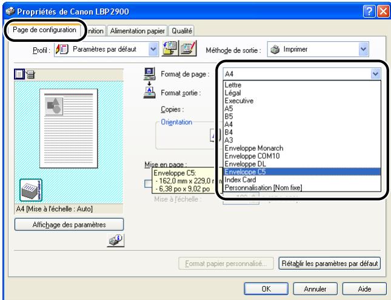Choose A5 in the format list
The image size is (391, 300).
pos(302,108)
